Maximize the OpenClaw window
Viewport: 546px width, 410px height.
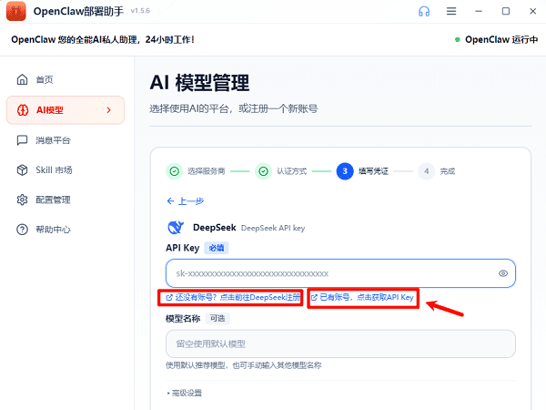(x=506, y=12)
